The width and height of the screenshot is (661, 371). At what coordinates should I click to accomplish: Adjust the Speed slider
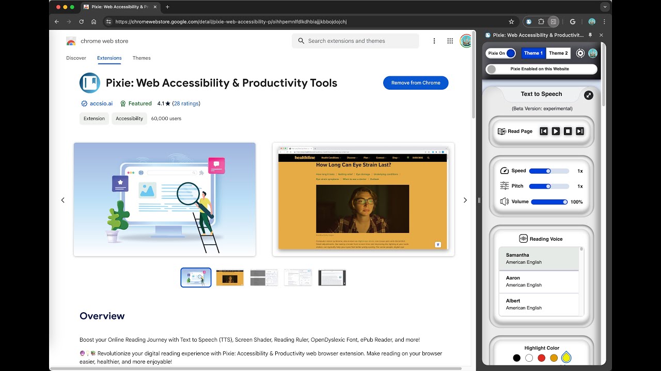point(549,171)
